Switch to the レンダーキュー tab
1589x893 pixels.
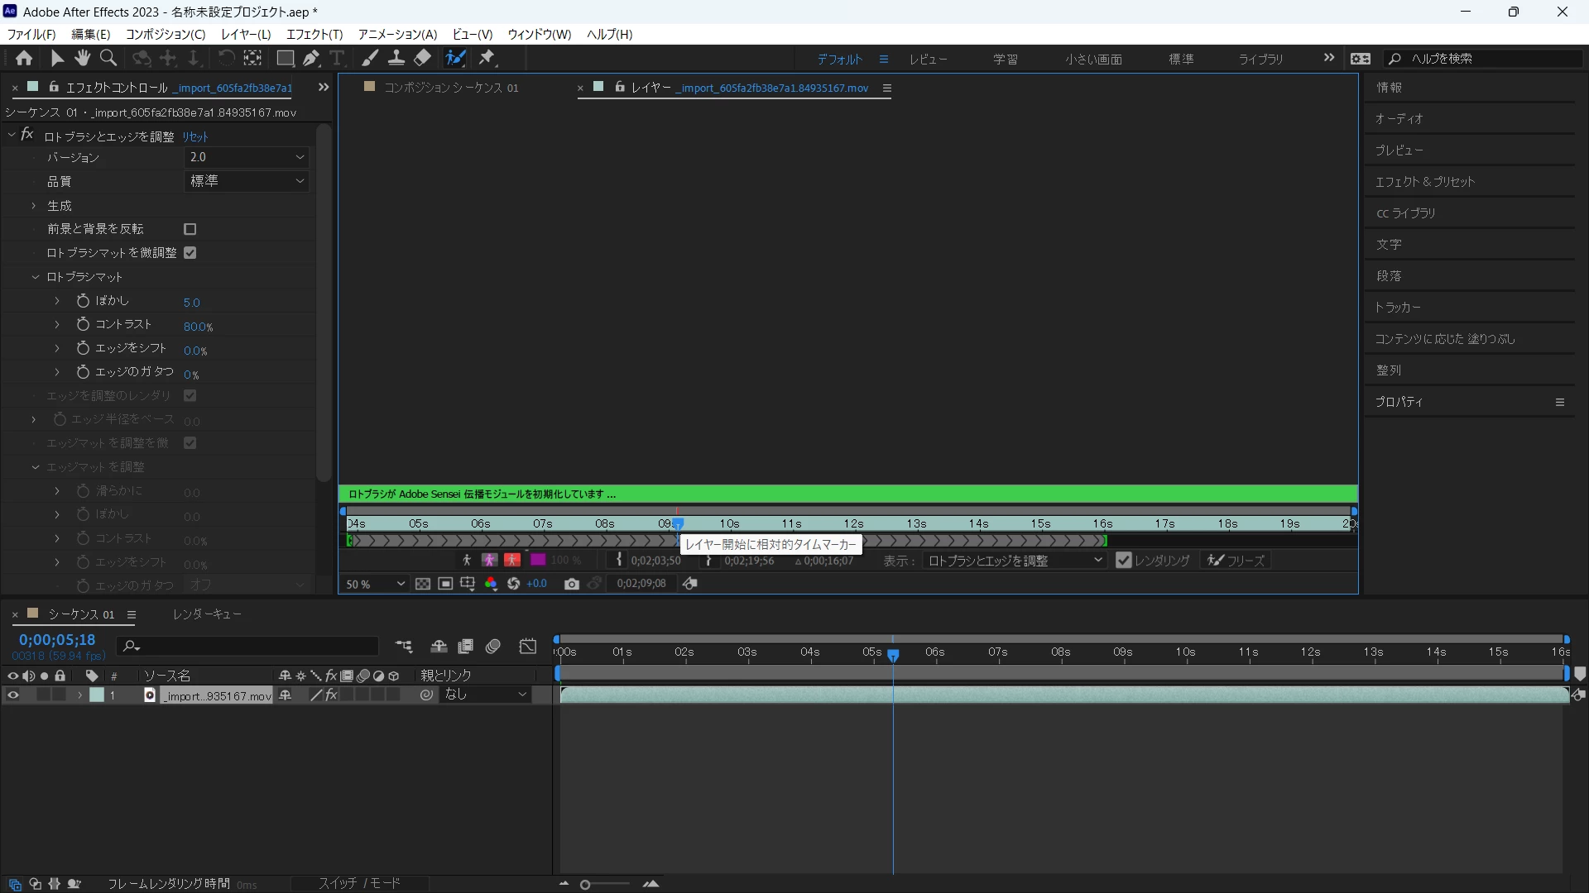[207, 614]
